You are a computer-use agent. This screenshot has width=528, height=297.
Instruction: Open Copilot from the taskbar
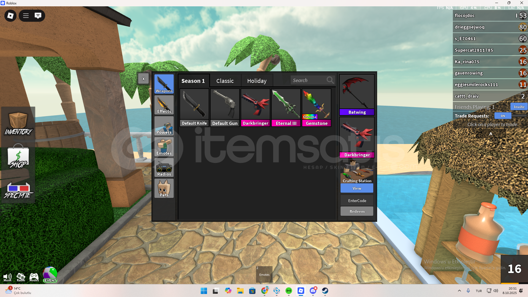tap(228, 291)
